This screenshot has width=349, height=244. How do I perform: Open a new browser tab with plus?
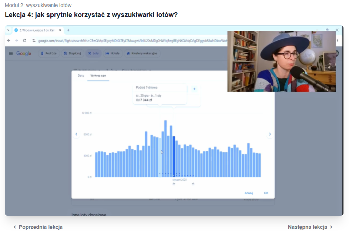(x=68, y=30)
